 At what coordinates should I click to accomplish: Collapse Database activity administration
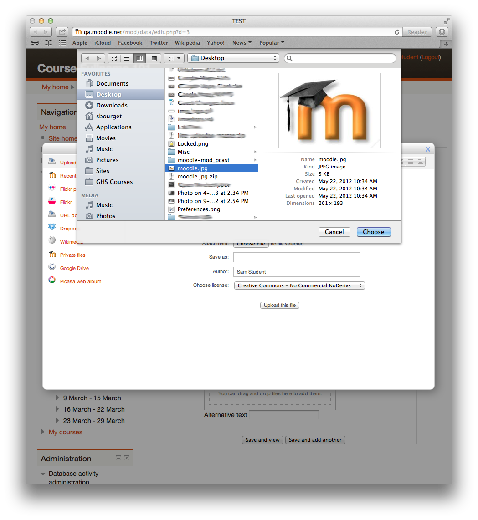click(43, 474)
